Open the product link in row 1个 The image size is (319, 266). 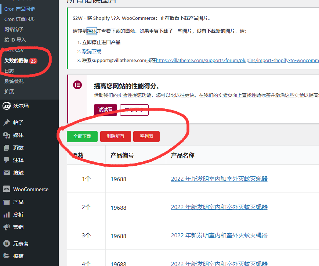pyautogui.click(x=219, y=179)
